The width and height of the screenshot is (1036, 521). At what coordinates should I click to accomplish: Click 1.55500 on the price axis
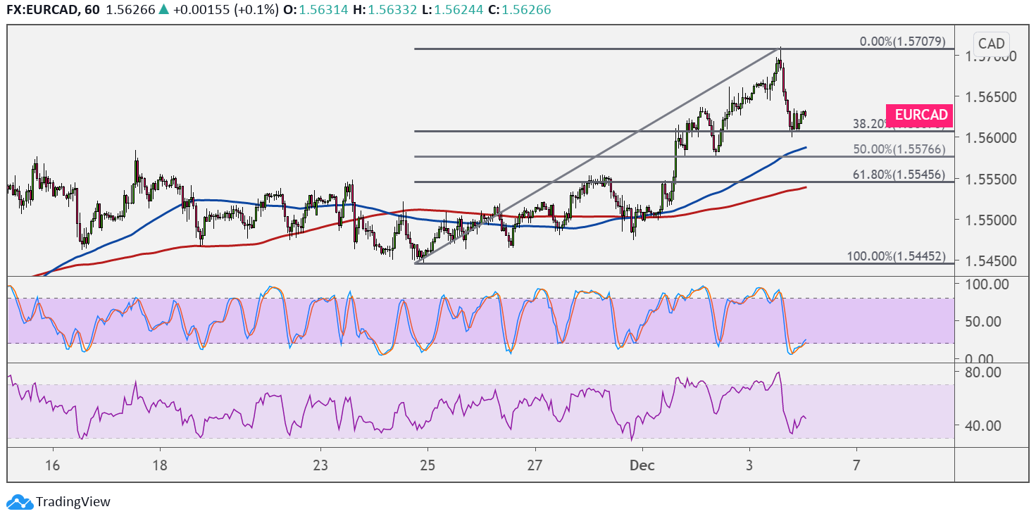point(990,179)
